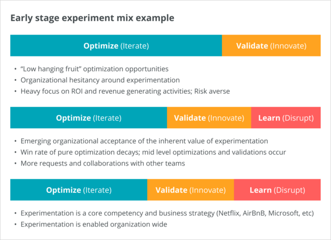Screen dimensions: 331x240
Task: Select the bottom row teal Optimize (Iterate) bar
Action: 79,190
